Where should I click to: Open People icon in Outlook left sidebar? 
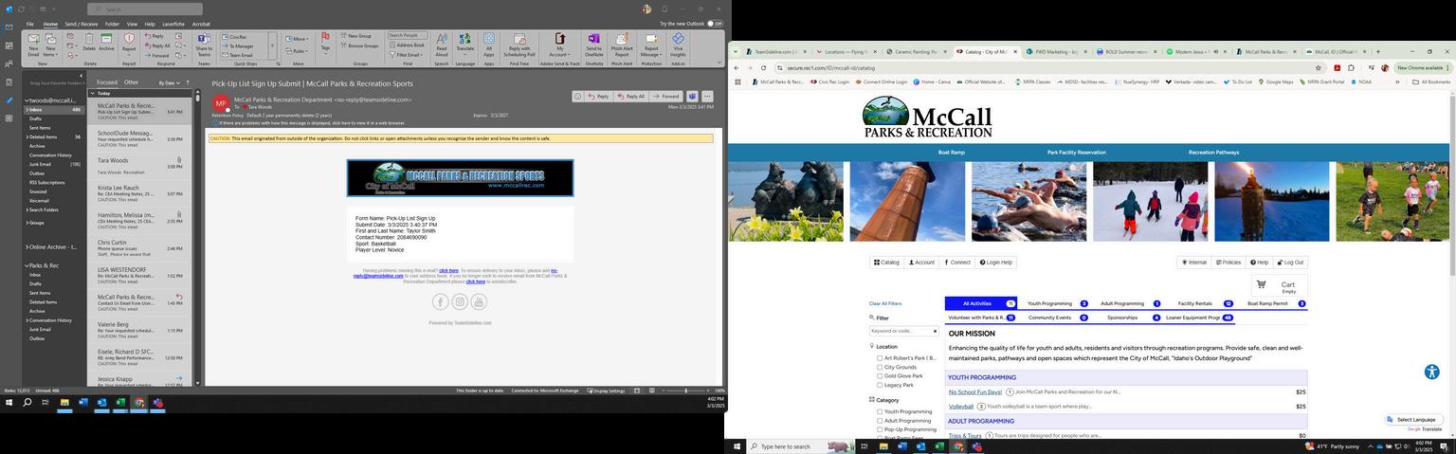(9, 64)
